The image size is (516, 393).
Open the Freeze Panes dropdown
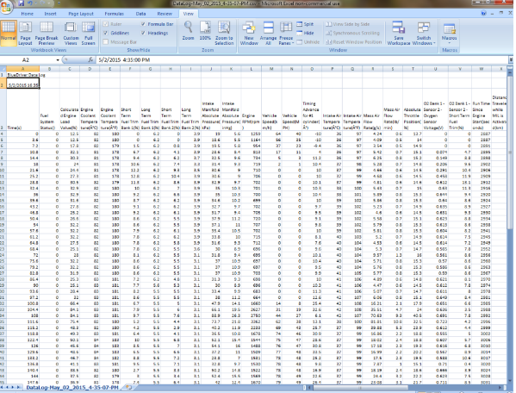[286, 33]
